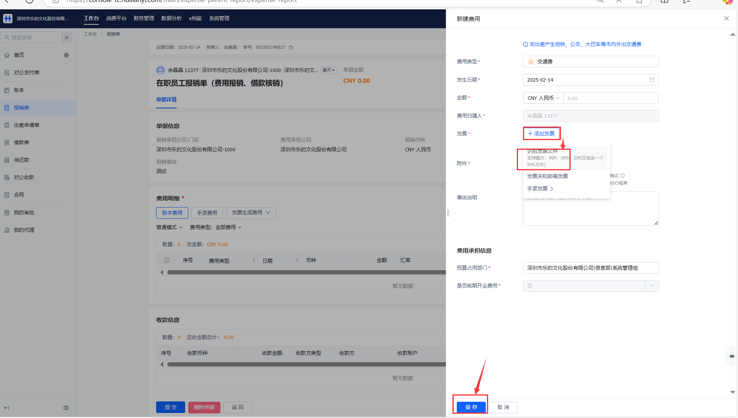Open the 普通模式 dropdown
Viewport: 738px width, 418px height.
coord(169,228)
